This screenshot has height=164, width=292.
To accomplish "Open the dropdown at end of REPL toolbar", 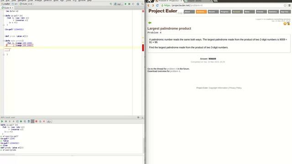I will [49, 122].
